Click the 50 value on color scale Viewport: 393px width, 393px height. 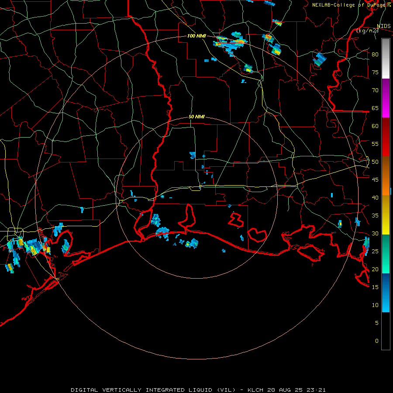click(375, 162)
